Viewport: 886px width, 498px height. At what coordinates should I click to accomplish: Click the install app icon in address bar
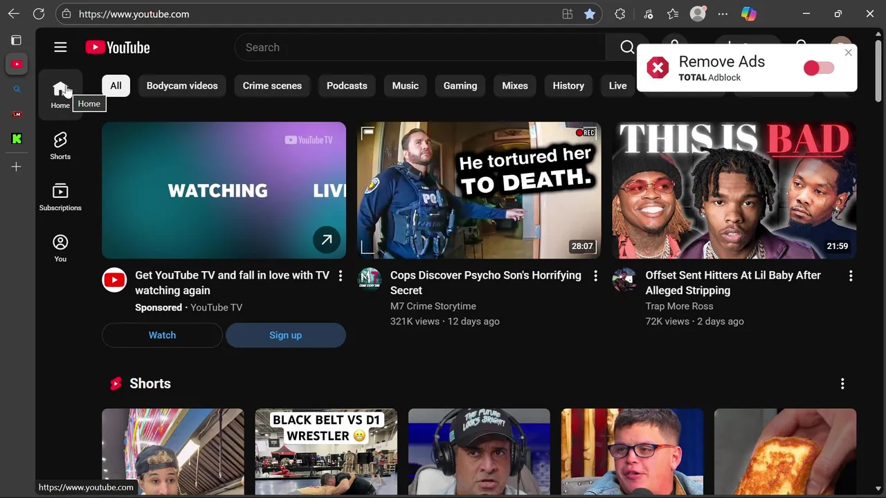(x=568, y=14)
